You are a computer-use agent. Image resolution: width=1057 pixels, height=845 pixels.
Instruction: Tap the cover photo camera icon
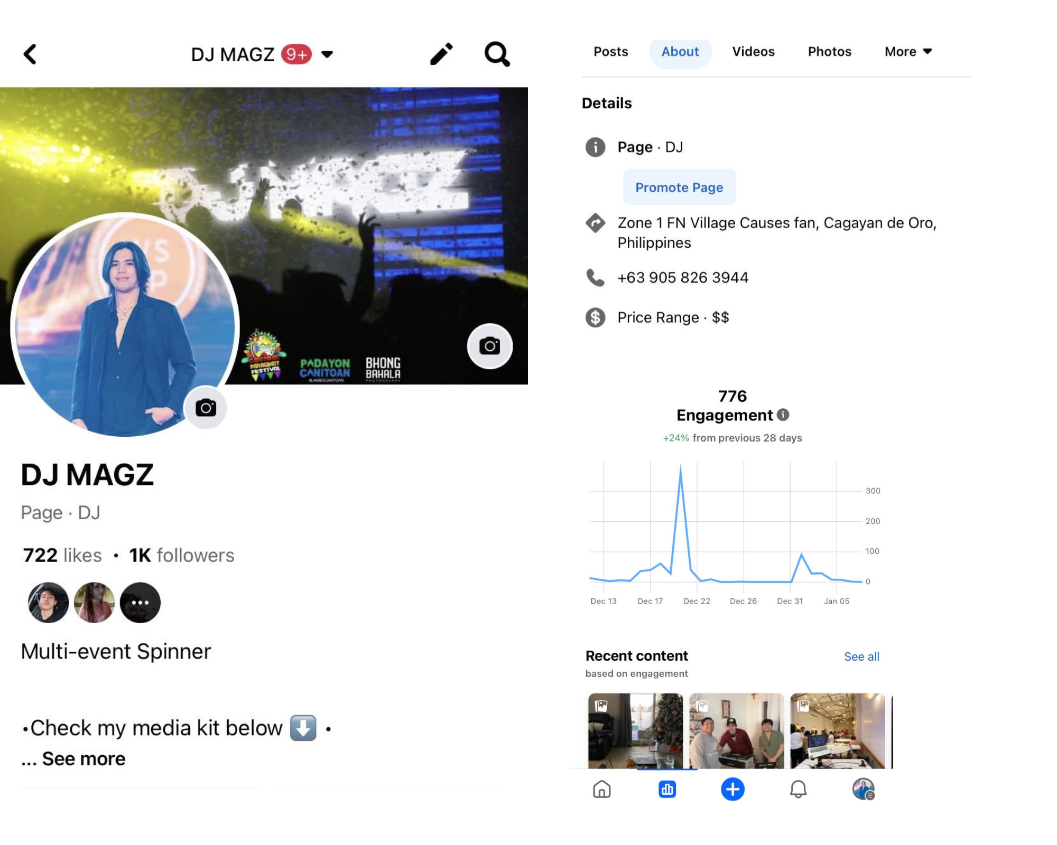(489, 346)
